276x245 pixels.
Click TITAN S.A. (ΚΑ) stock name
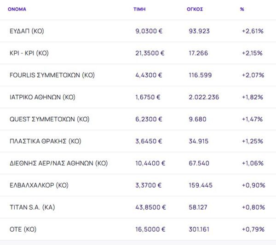click(32, 207)
